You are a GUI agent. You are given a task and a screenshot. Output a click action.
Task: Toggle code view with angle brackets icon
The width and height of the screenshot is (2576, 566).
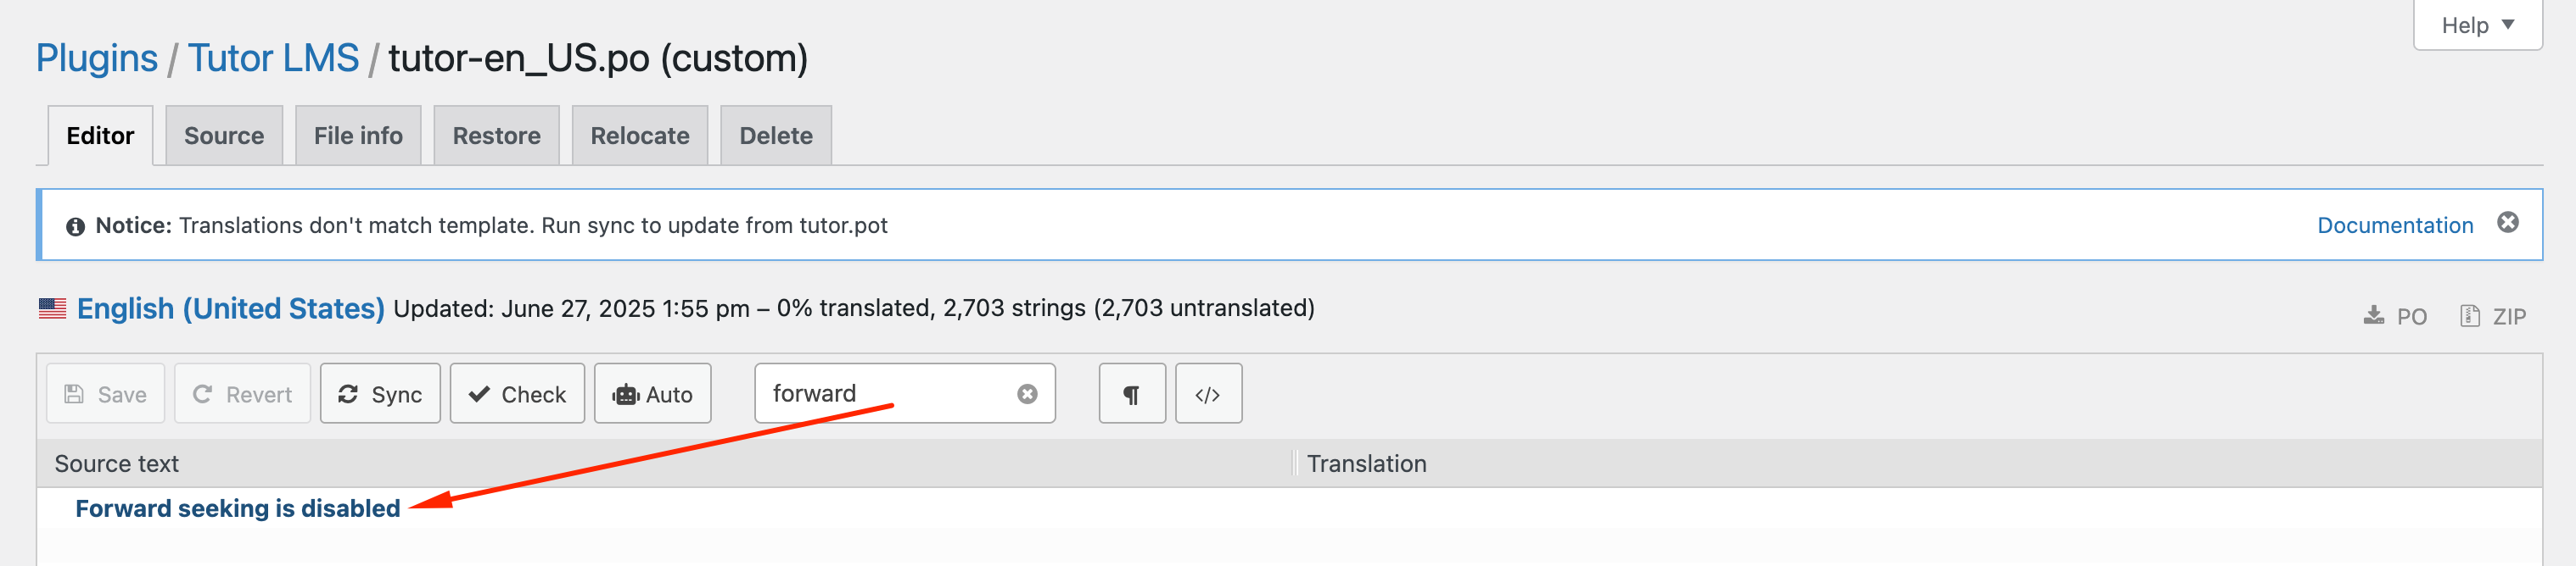pyautogui.click(x=1208, y=393)
